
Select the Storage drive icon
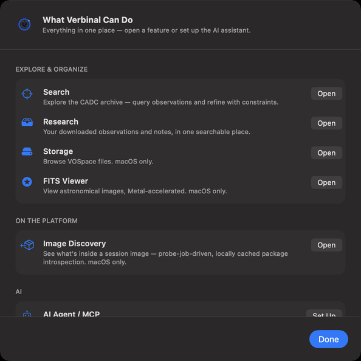pos(27,152)
